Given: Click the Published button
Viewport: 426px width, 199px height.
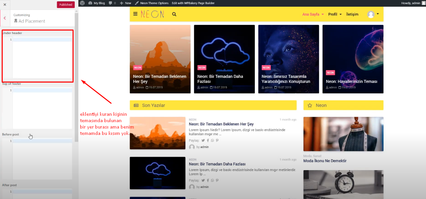Looking at the screenshot, I should click(x=66, y=5).
